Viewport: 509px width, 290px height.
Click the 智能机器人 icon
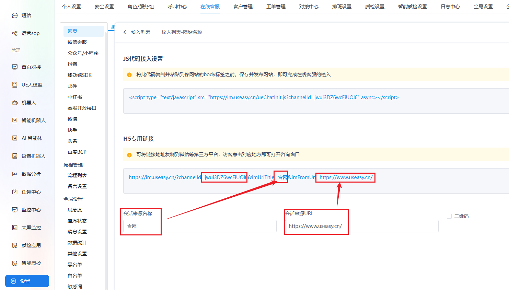coord(15,120)
